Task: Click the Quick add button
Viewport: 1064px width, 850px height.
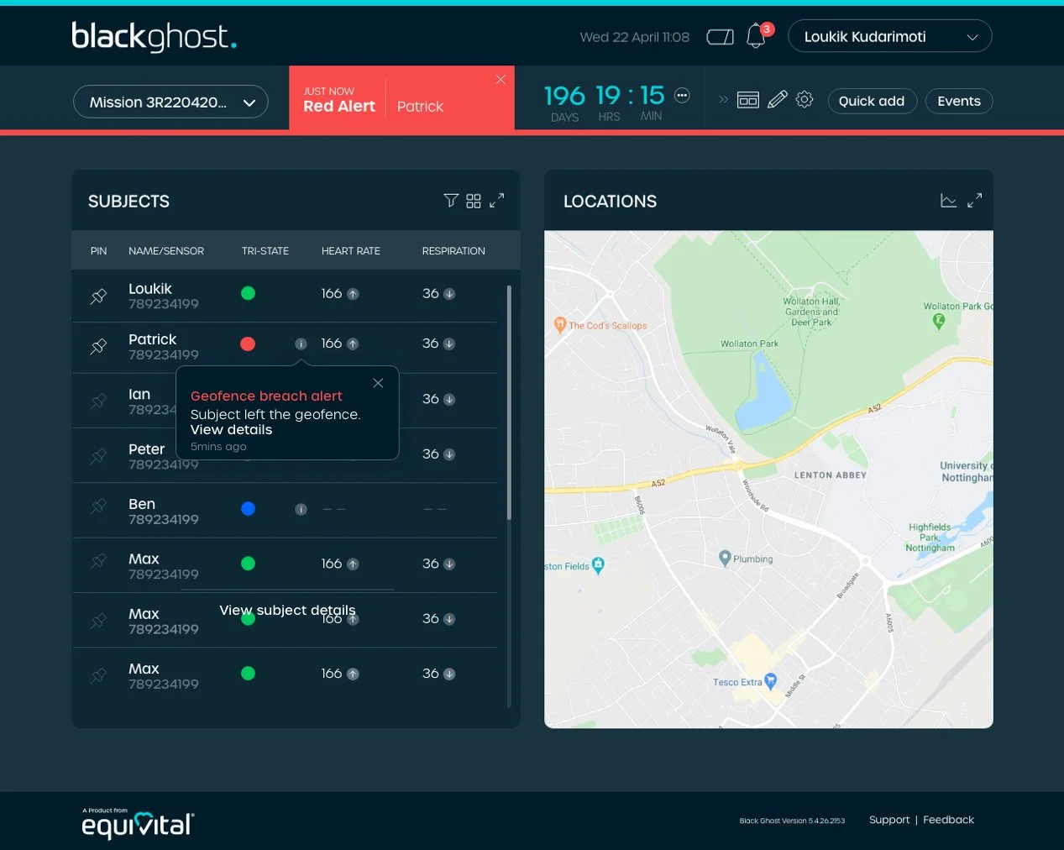Action: click(872, 101)
